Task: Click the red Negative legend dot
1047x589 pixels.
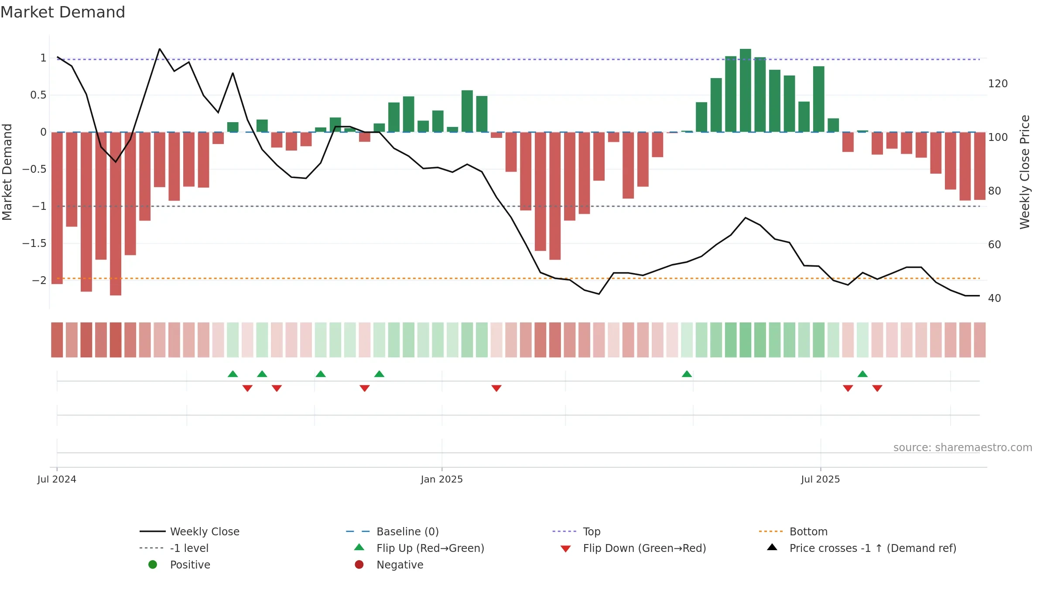Action: click(359, 565)
